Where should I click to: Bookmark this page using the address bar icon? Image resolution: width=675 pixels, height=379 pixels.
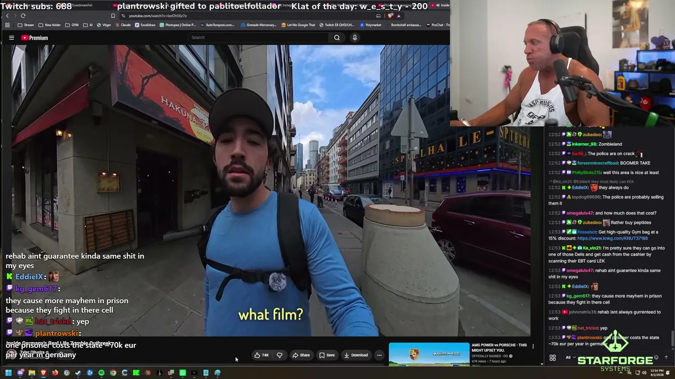(113, 16)
